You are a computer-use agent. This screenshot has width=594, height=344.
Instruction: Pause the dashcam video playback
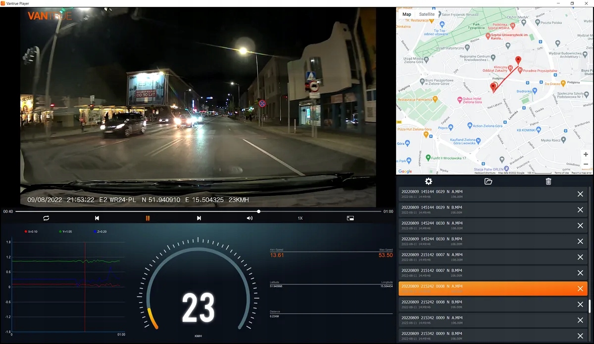pyautogui.click(x=148, y=218)
